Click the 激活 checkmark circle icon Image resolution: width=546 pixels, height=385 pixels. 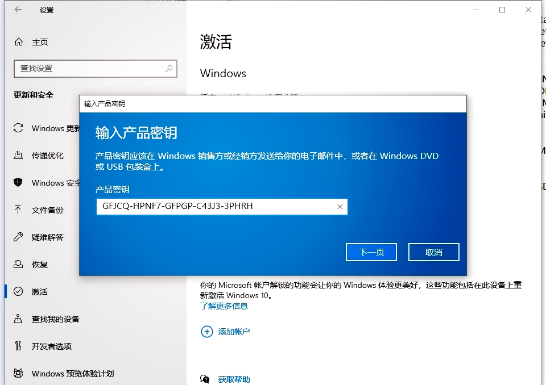click(18, 291)
